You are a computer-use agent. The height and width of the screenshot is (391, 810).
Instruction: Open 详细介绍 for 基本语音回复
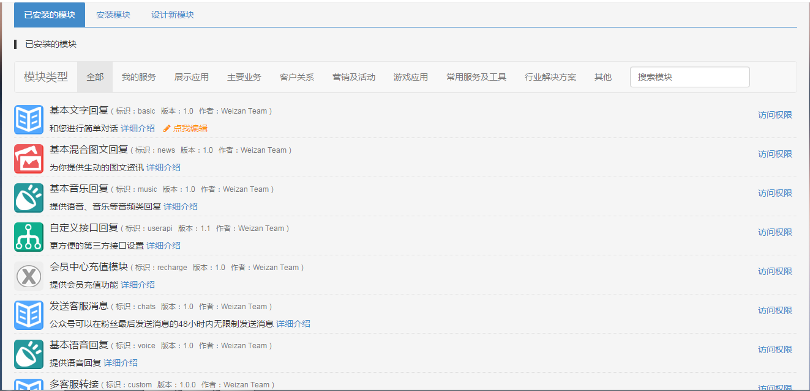tap(121, 363)
